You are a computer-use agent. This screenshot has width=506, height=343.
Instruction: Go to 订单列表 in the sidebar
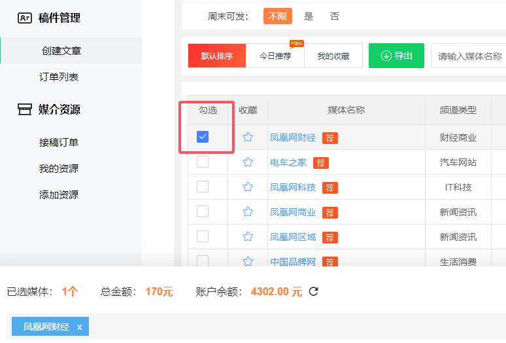pos(59,77)
